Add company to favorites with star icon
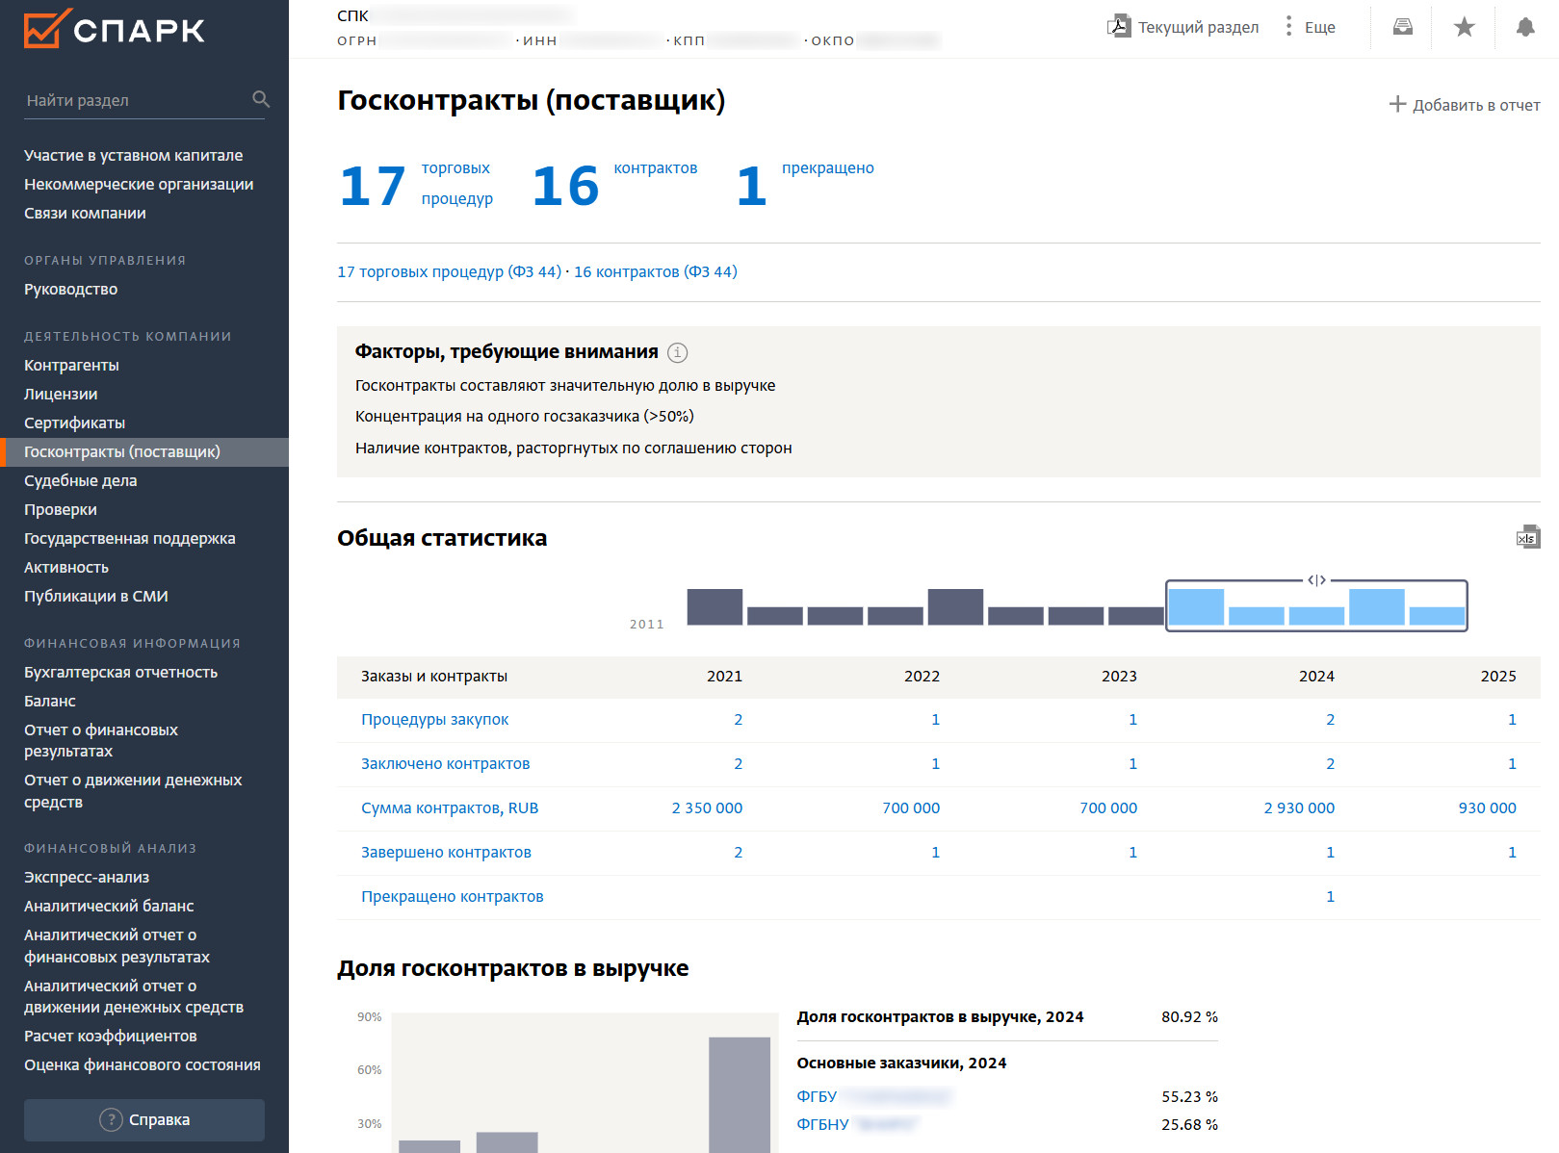This screenshot has width=1559, height=1153. [1464, 27]
